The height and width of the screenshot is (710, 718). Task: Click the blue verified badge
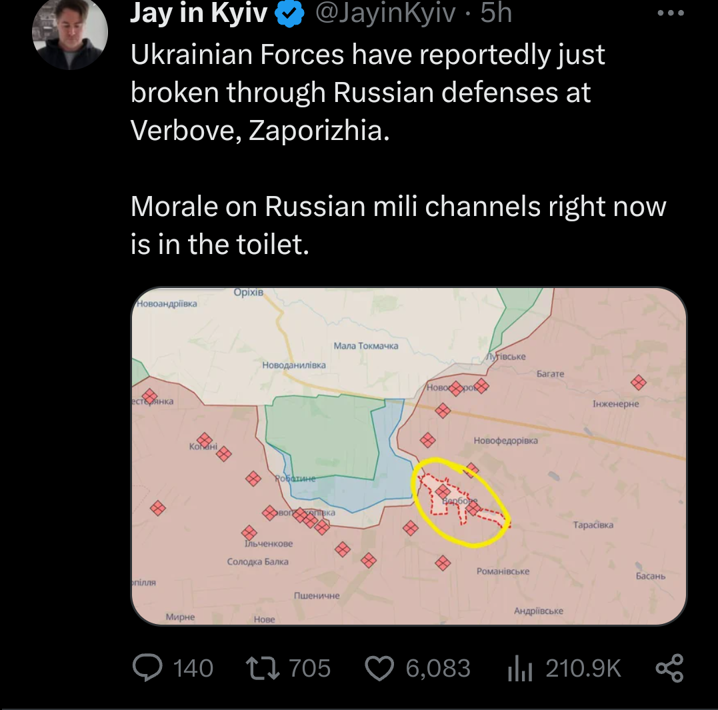[x=288, y=13]
